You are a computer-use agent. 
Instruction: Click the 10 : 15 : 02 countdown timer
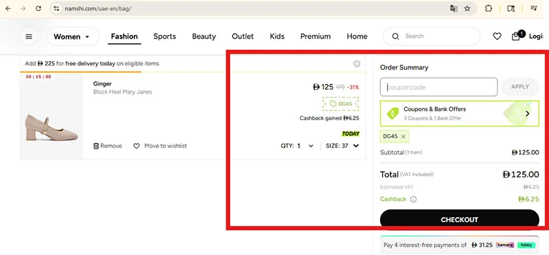tap(38, 76)
